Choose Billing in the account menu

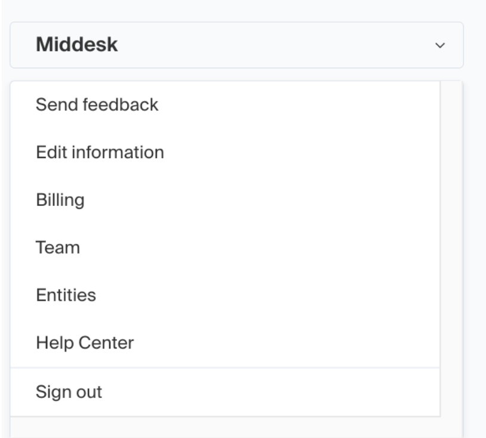pyautogui.click(x=60, y=200)
